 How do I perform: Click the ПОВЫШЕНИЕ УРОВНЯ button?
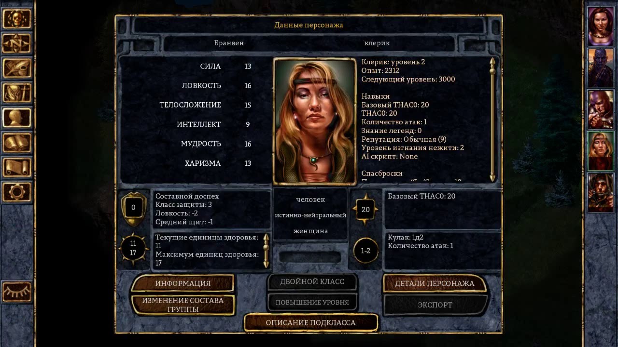[312, 302]
